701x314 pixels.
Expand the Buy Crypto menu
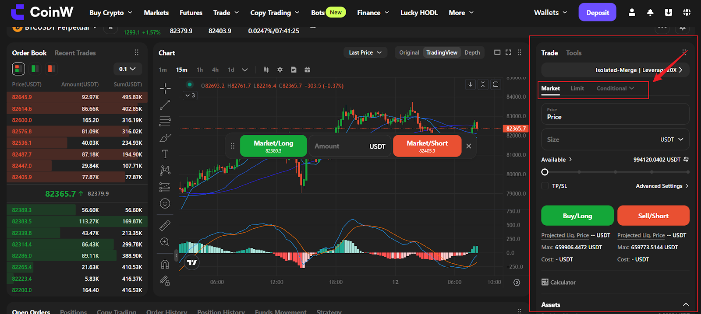tap(111, 13)
